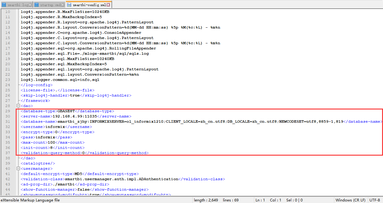Screen dimensions: 383x203
Task: Click 'UTF-8' encoding indicator
Action: click(x=375, y=200)
